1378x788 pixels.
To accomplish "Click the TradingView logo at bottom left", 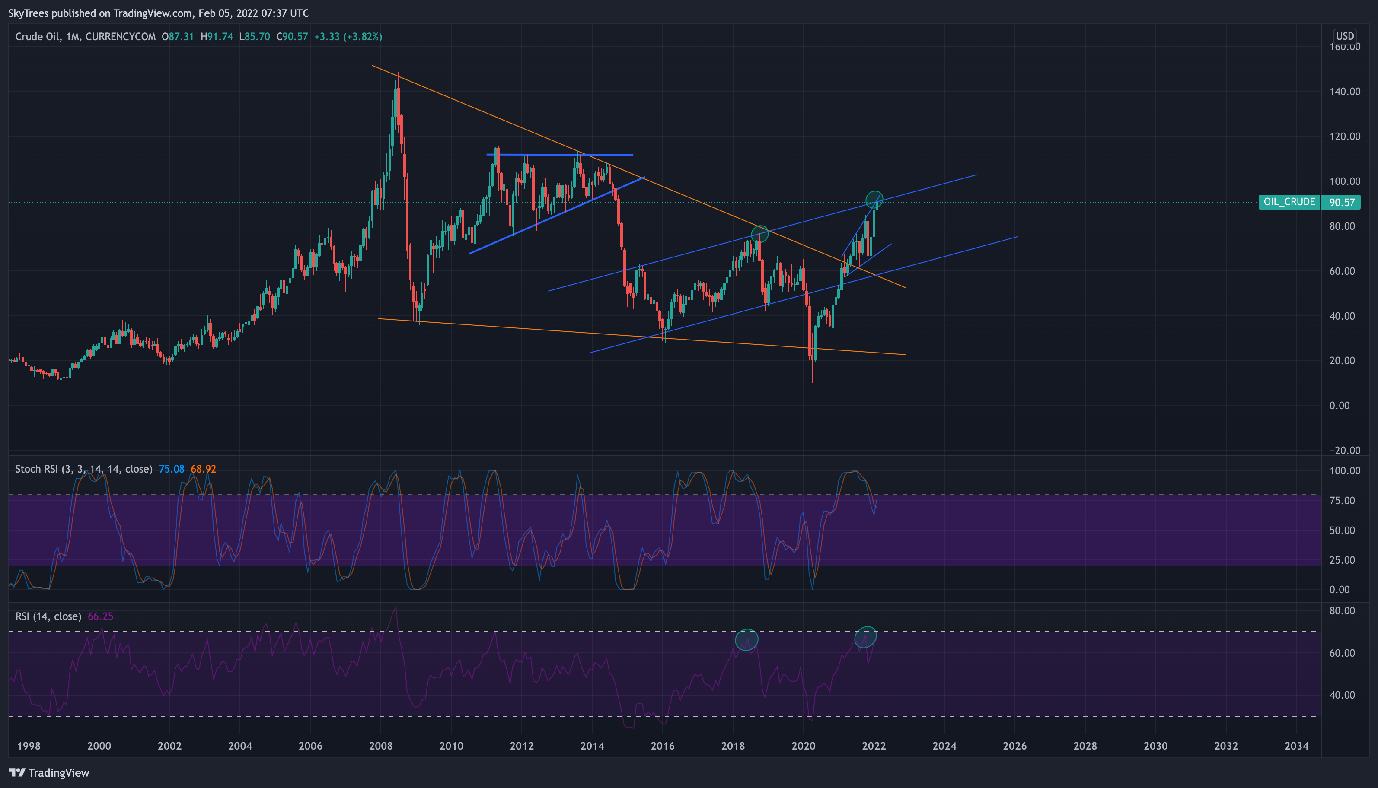I will [x=49, y=773].
